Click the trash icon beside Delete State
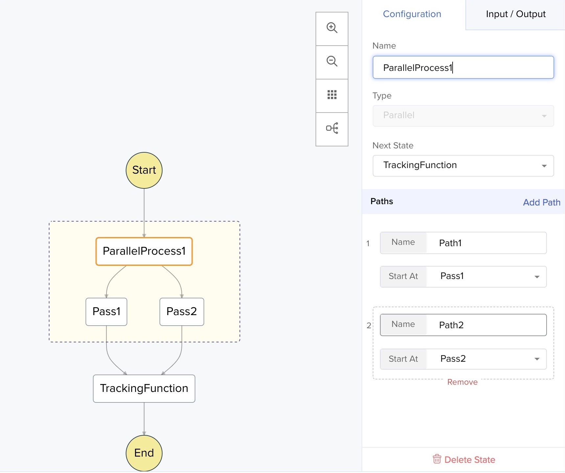This screenshot has width=565, height=473. point(436,459)
